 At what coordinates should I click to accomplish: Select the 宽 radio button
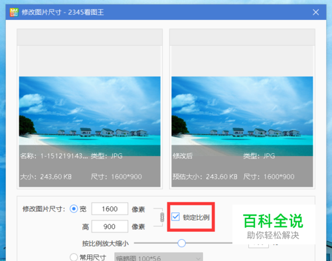click(74, 209)
